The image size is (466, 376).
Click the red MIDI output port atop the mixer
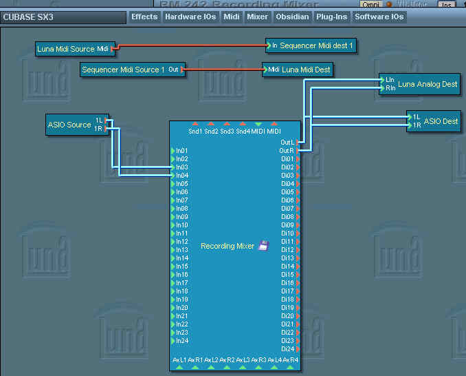[x=274, y=123]
